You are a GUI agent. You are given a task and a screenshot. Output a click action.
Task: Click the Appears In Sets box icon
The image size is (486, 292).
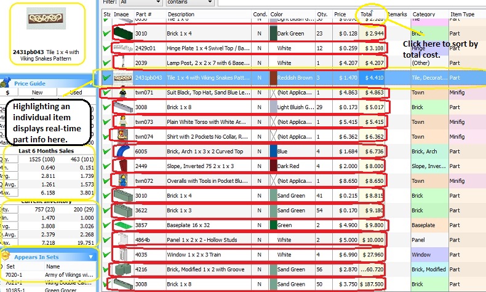pyautogui.click(x=6, y=256)
